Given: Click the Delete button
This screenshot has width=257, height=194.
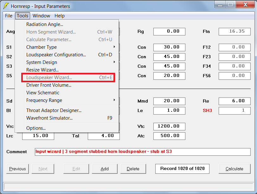Looking at the screenshot, I should [x=133, y=169].
